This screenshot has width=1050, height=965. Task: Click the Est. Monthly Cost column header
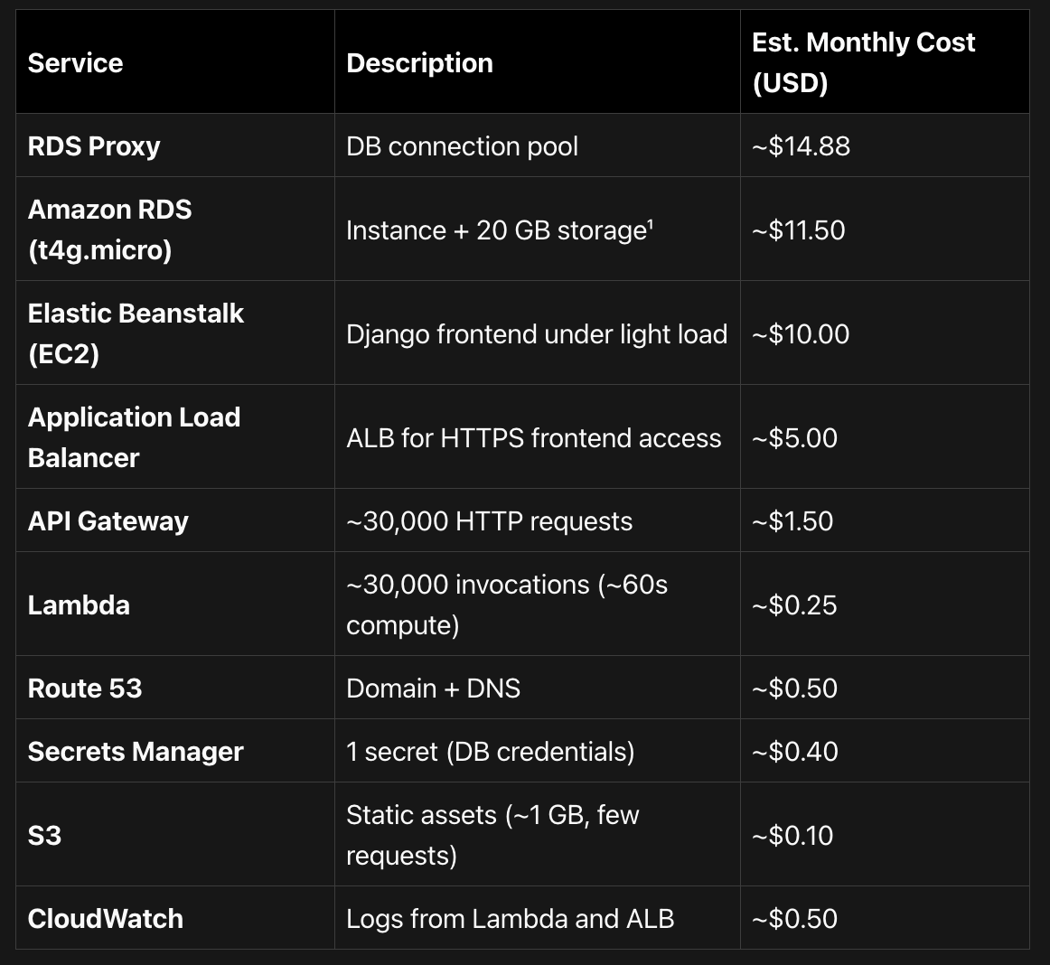point(863,62)
